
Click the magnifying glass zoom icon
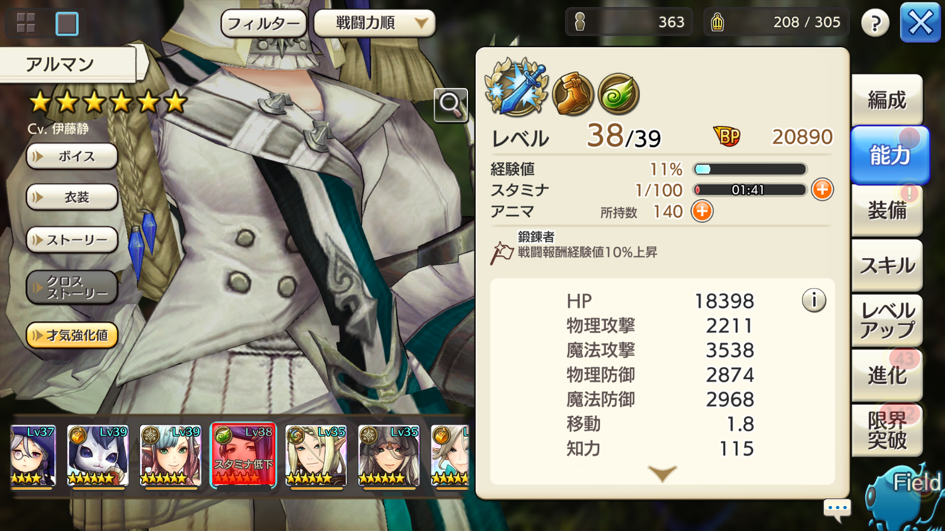[x=450, y=105]
